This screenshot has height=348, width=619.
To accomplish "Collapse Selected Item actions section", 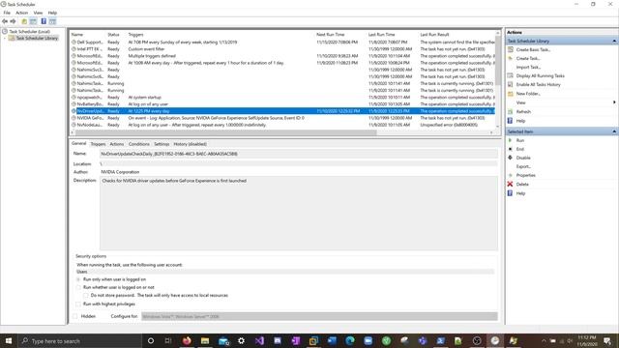I will click(x=614, y=131).
